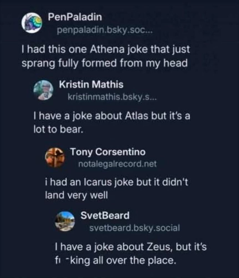
Task: Open the PenPaladin display name
Action: [75, 18]
